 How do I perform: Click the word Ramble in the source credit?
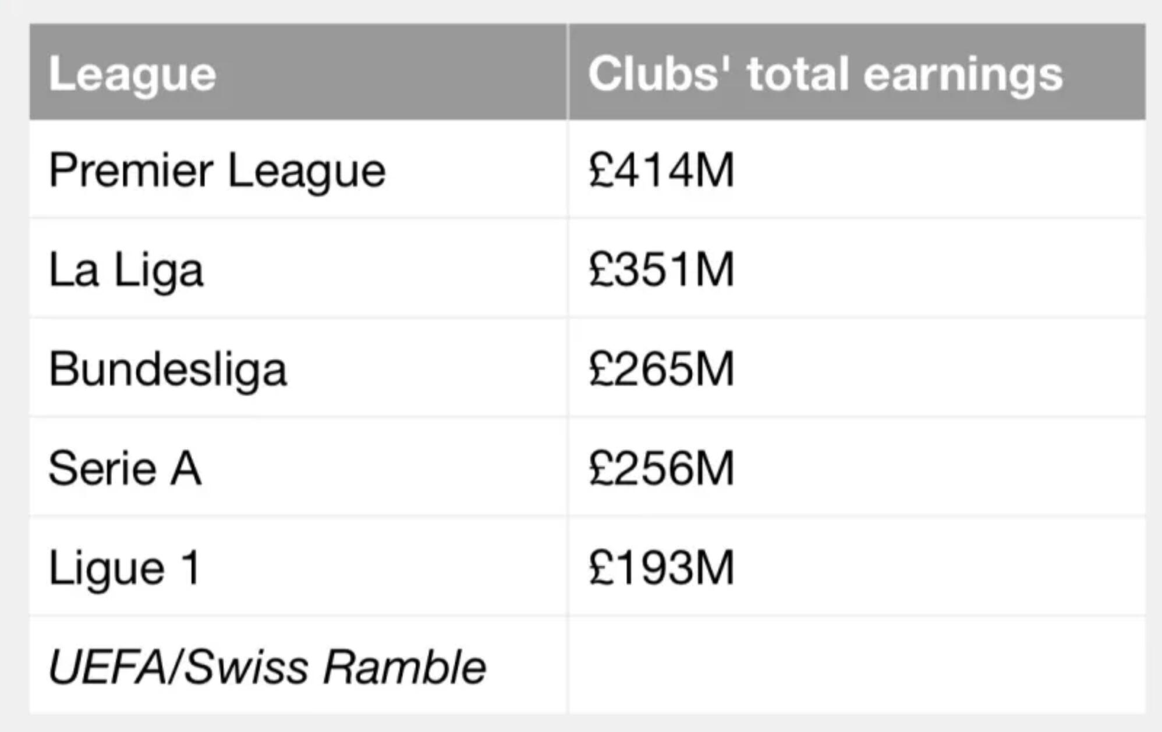point(405,667)
